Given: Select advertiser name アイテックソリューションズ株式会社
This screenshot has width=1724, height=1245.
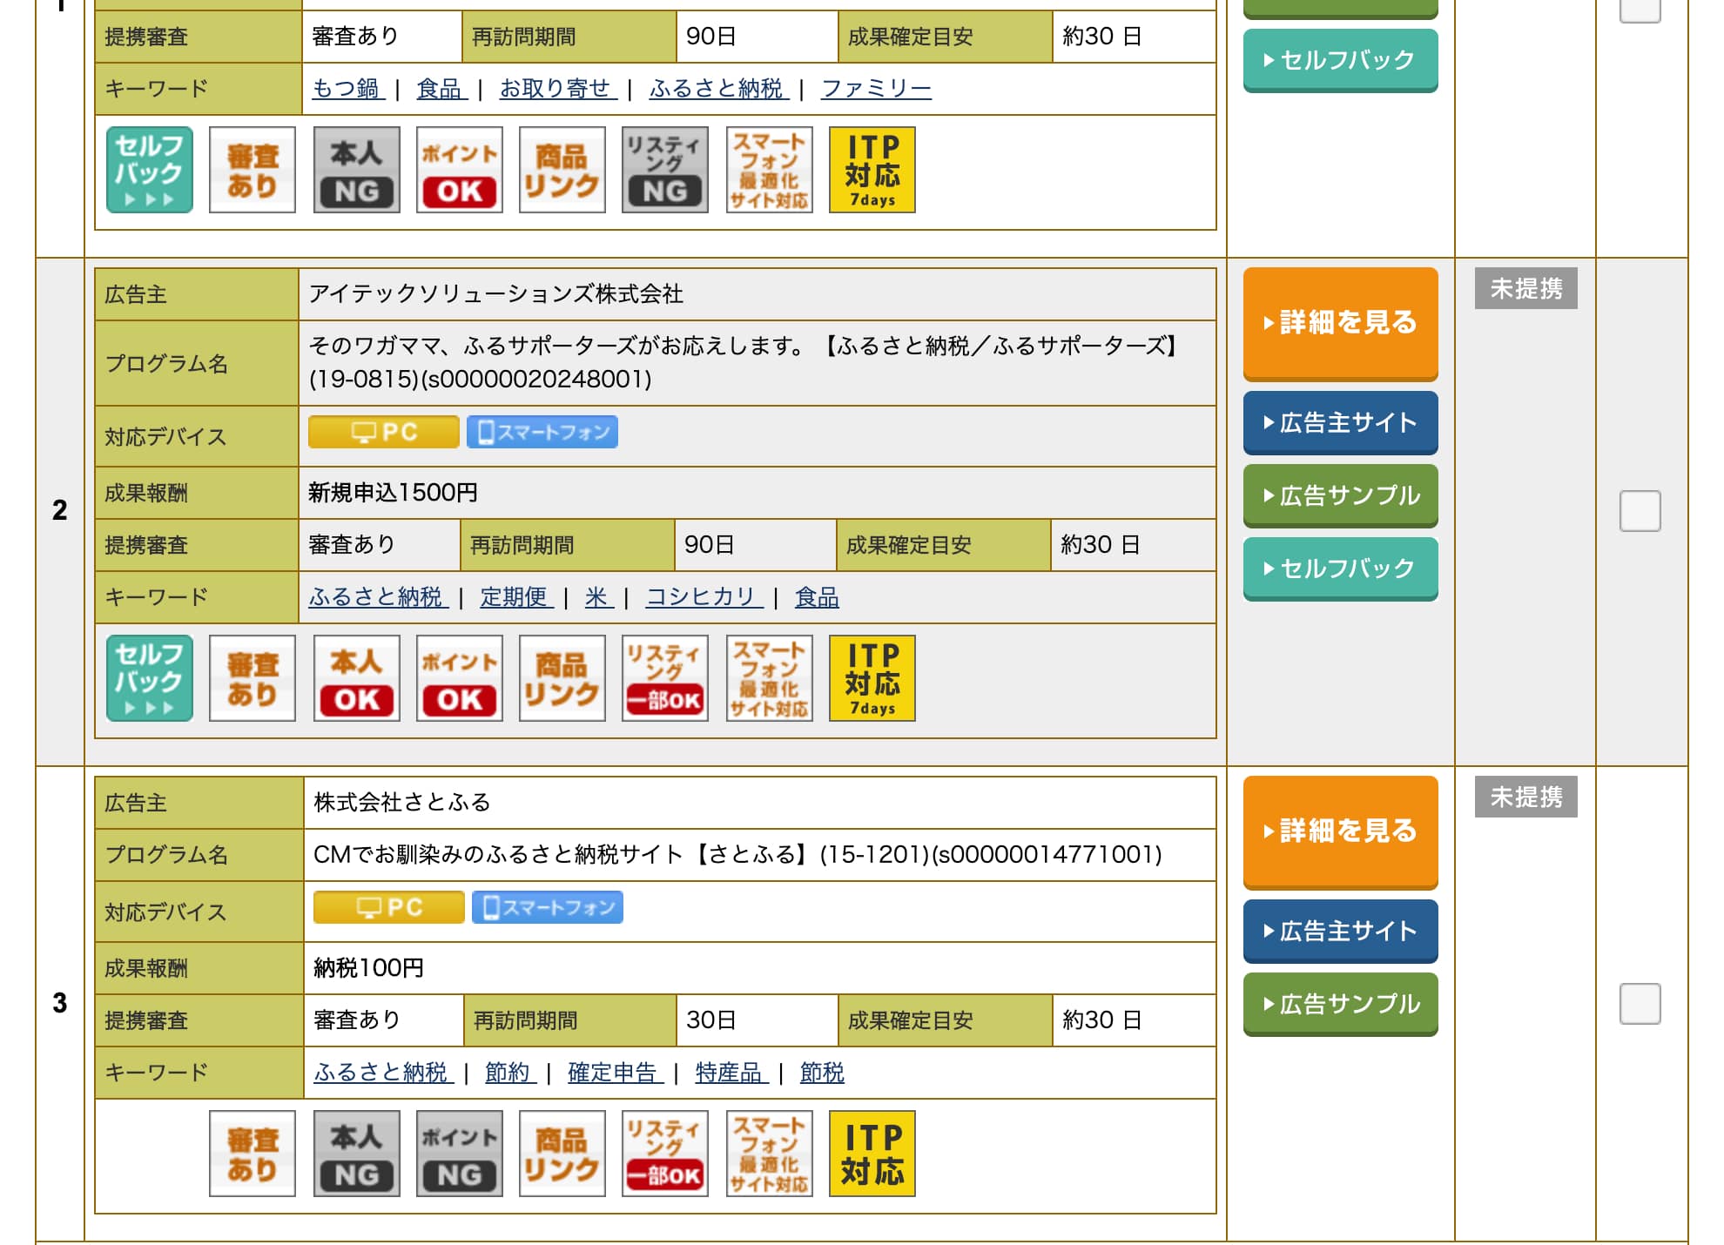Looking at the screenshot, I should (x=495, y=294).
